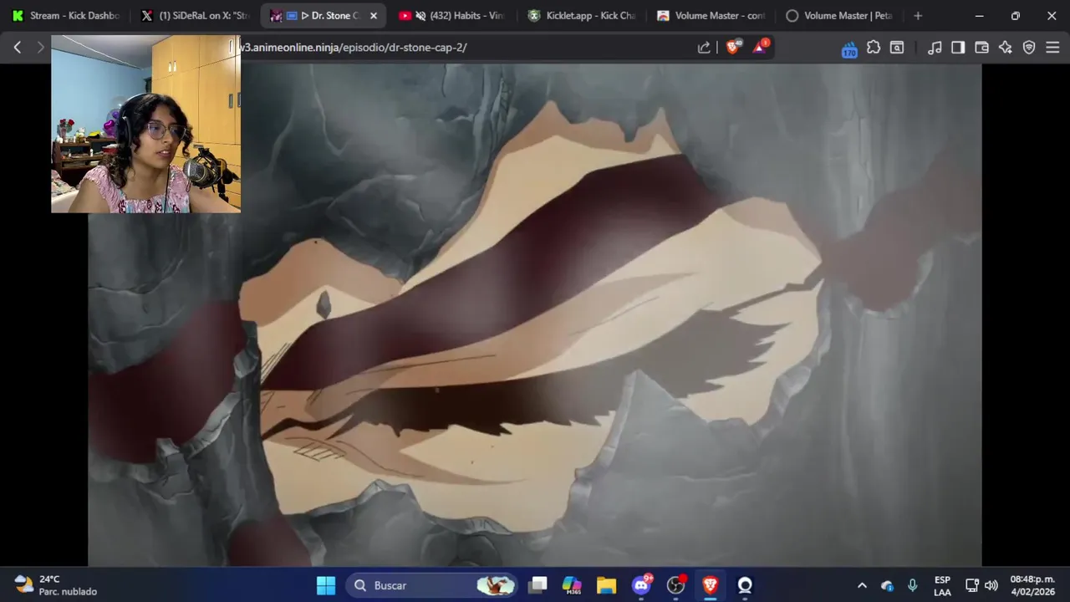Click the browser forward arrow
Screen dimensions: 1070x602
40,48
